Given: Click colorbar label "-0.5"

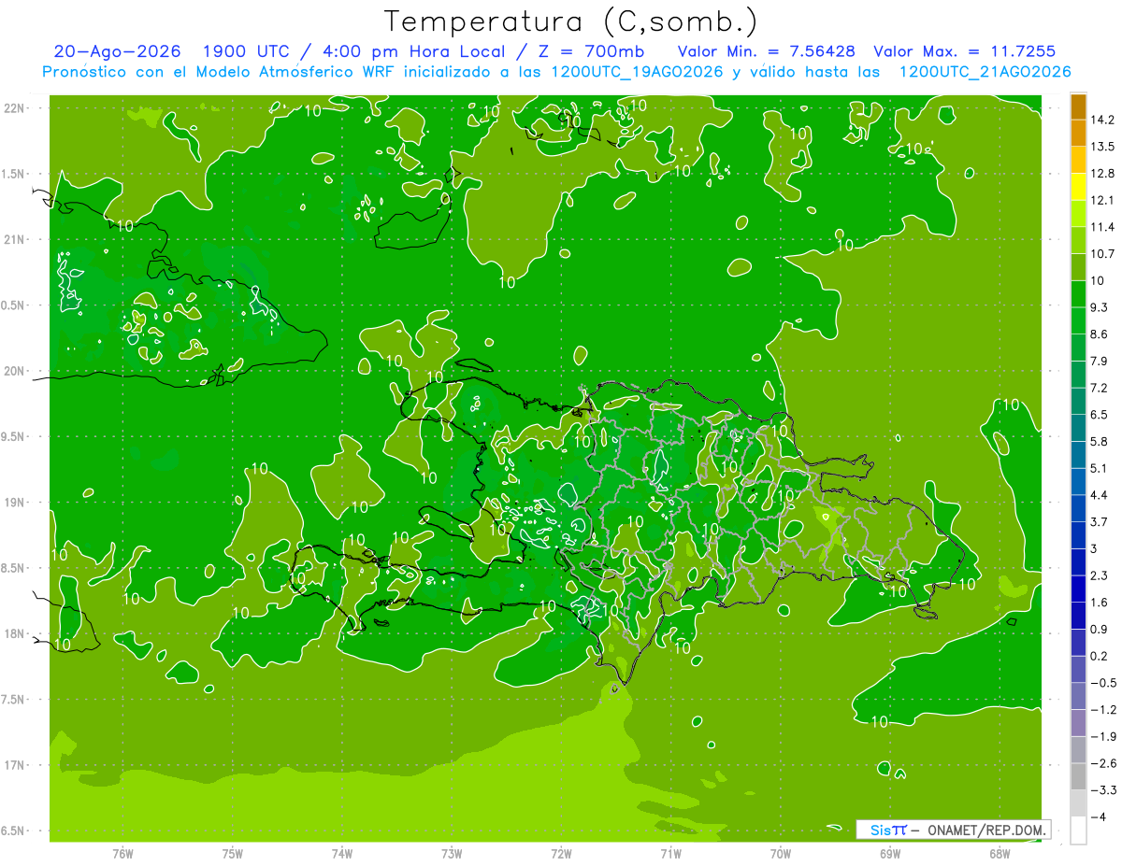Looking at the screenshot, I should [1102, 683].
